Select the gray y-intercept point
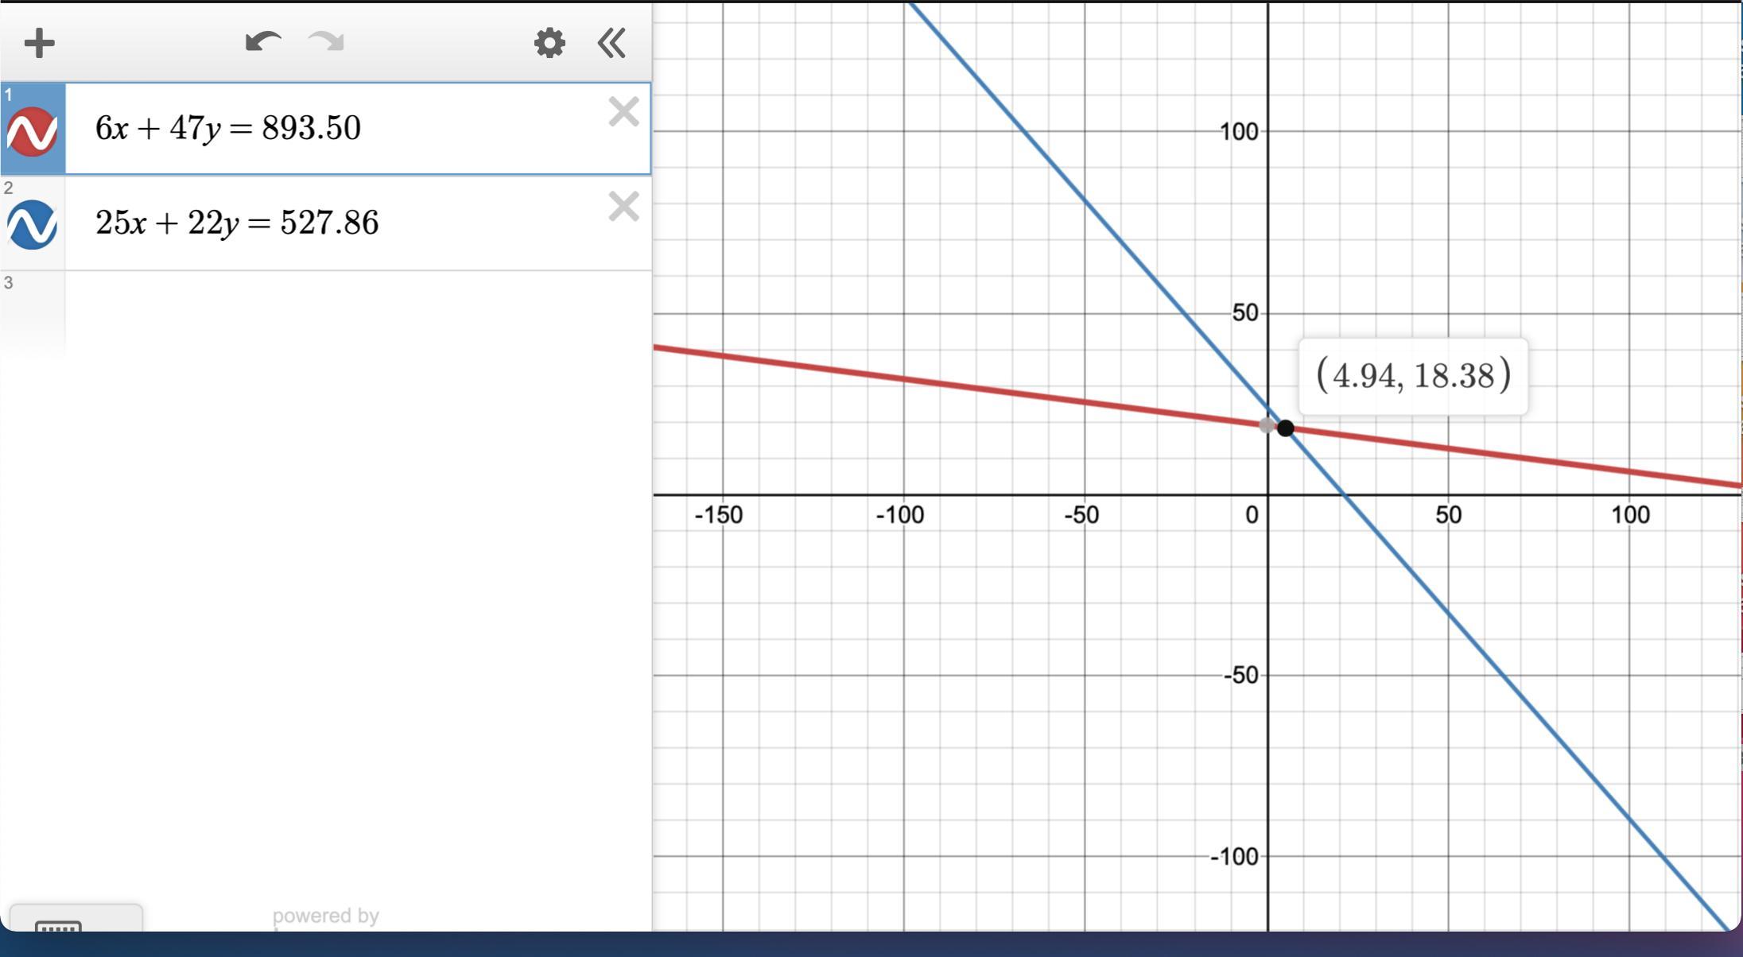Screen dimensions: 1743x957 [x=1267, y=425]
